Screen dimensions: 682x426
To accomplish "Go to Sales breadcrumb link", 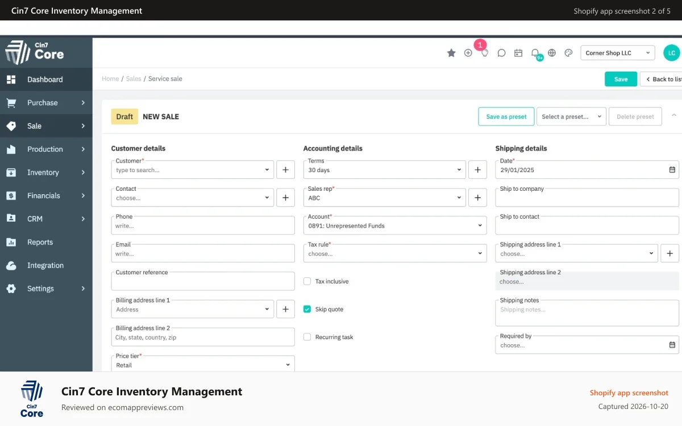I will click(134, 79).
